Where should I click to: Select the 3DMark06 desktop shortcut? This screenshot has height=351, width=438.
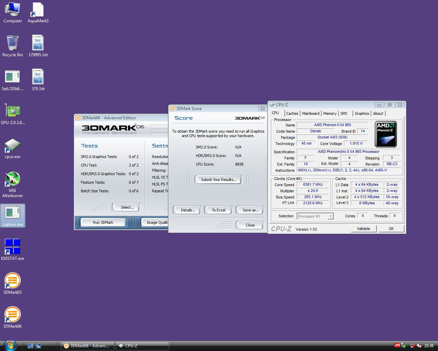[x=13, y=317]
